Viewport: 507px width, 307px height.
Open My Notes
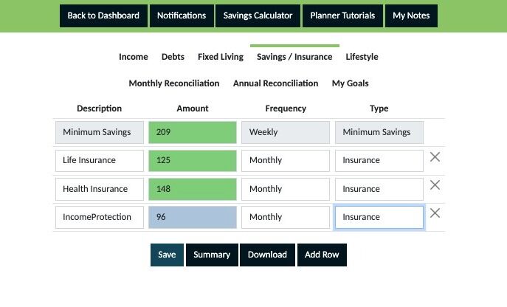pyautogui.click(x=411, y=15)
